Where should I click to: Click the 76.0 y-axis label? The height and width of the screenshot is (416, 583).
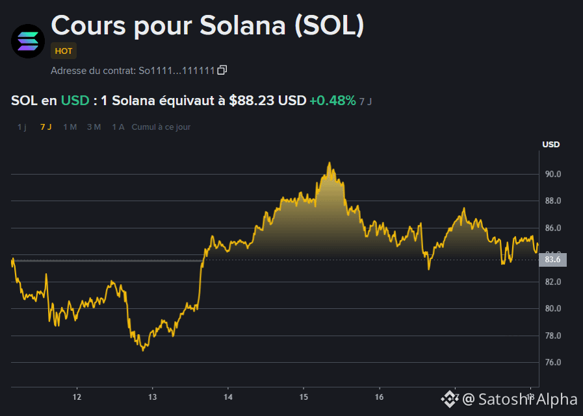553,363
